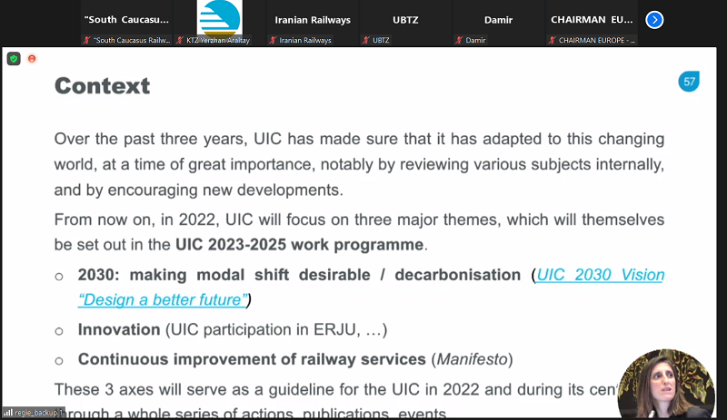This screenshot has width=727, height=420.
Task: Click the muted mic icon for South Caucasus Railway
Action: tap(86, 40)
